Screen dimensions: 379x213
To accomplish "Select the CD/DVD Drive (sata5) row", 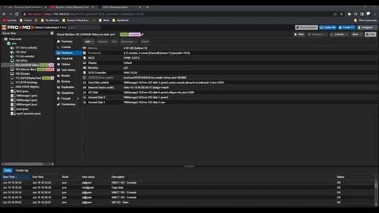I will pyautogui.click(x=230, y=78).
